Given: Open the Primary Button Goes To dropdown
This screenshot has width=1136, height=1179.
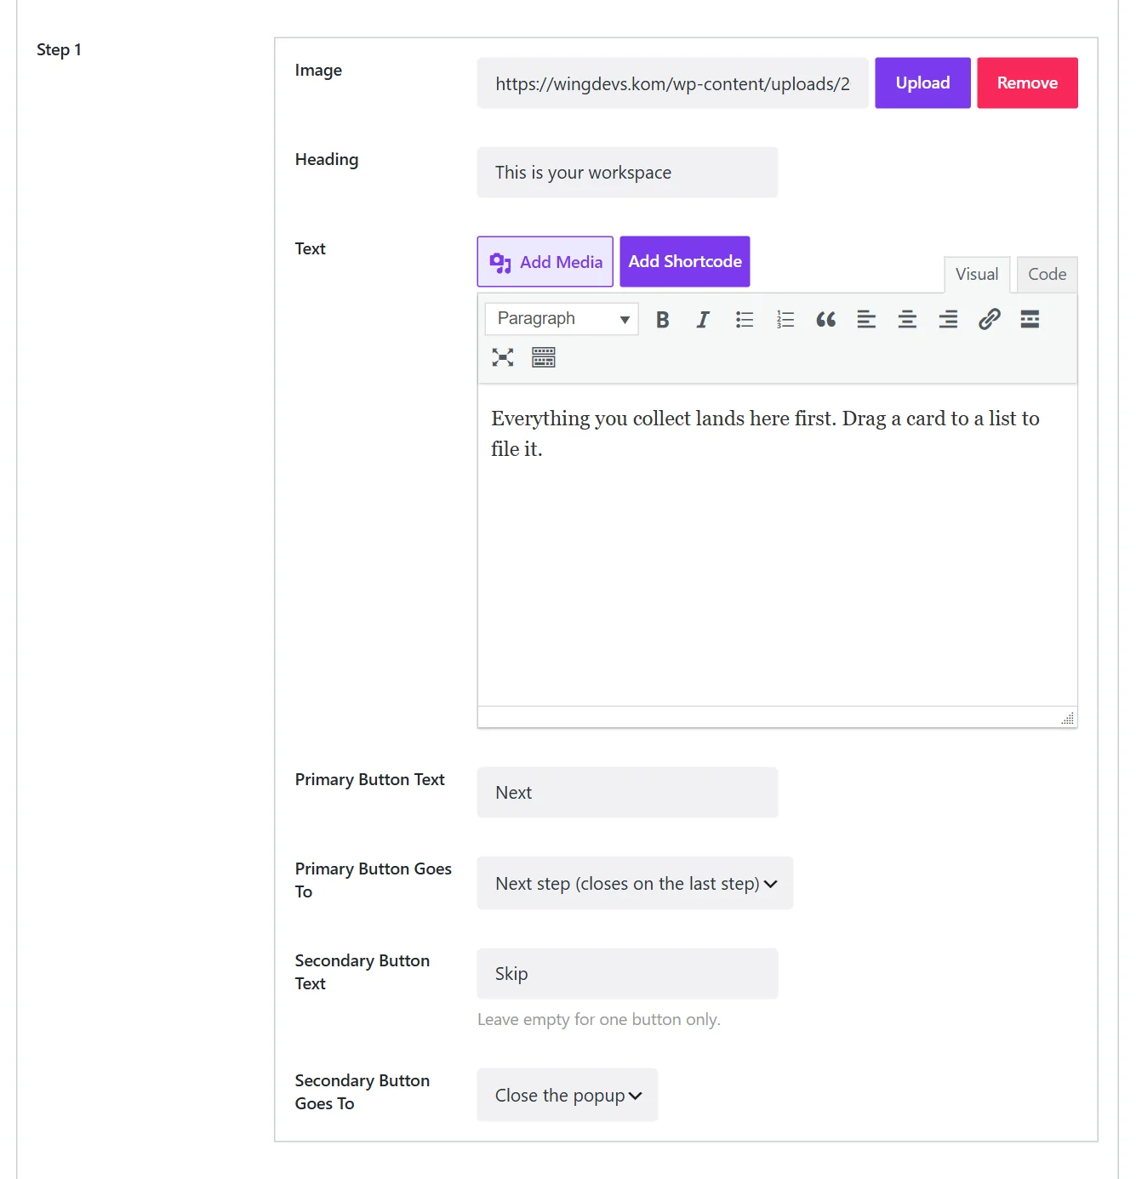Looking at the screenshot, I should (635, 883).
